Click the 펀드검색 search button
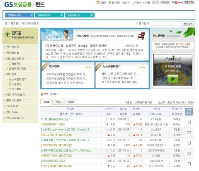 [x=188, y=24]
